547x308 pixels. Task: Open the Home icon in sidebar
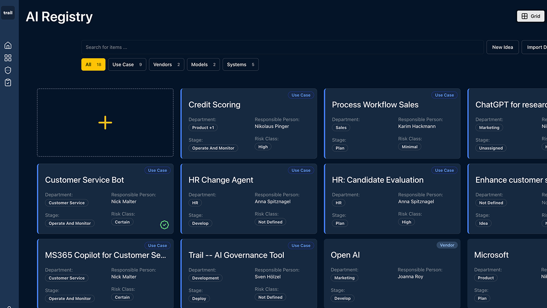click(x=8, y=46)
